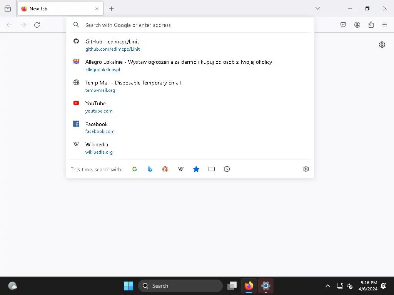Search this time with Google

click(135, 169)
